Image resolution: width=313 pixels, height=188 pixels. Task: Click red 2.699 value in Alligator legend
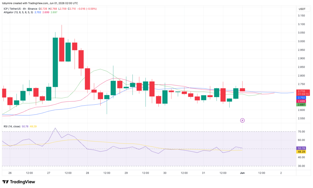(46, 13)
